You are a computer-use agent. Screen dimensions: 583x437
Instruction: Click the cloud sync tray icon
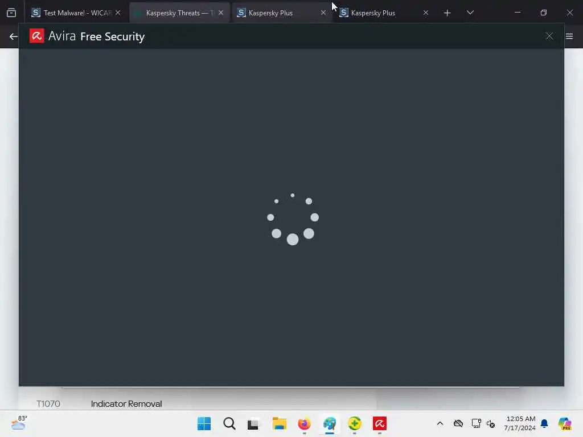458,423
